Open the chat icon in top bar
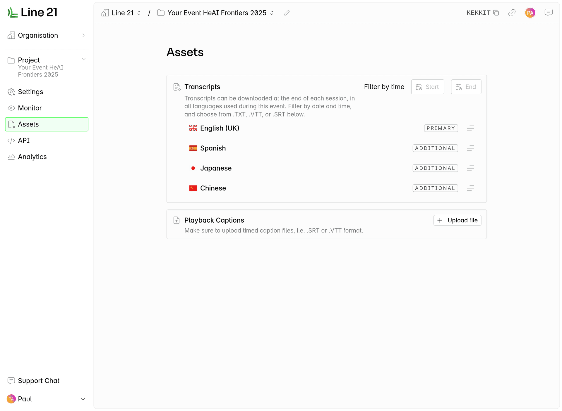This screenshot has height=411, width=562. click(x=549, y=12)
